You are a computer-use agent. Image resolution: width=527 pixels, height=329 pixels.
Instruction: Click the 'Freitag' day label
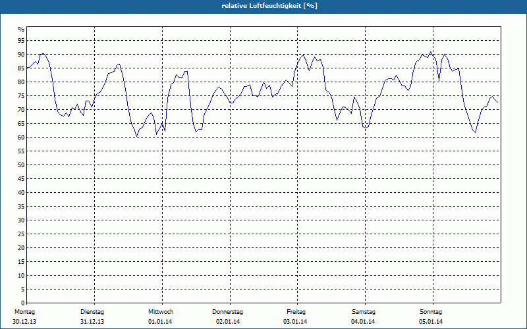[x=296, y=312]
